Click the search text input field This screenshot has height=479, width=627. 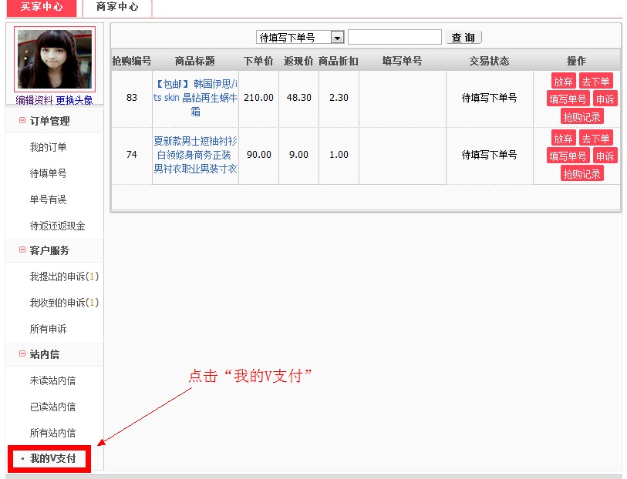click(395, 37)
